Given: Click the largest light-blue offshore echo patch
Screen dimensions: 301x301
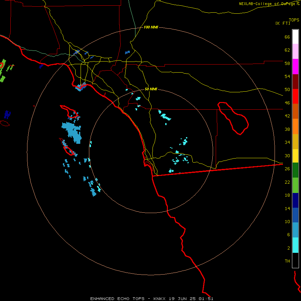Looking at the screenshot, I should 73,132.
